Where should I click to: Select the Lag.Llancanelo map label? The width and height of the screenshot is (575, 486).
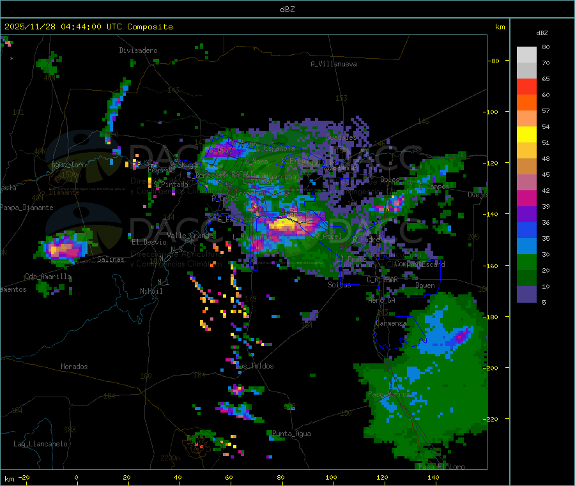tap(40, 444)
